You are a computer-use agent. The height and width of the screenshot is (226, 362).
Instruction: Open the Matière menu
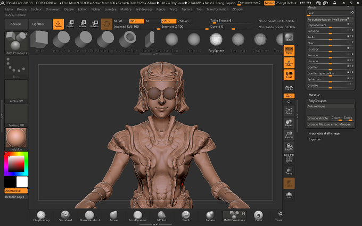pyautogui.click(x=126, y=9)
